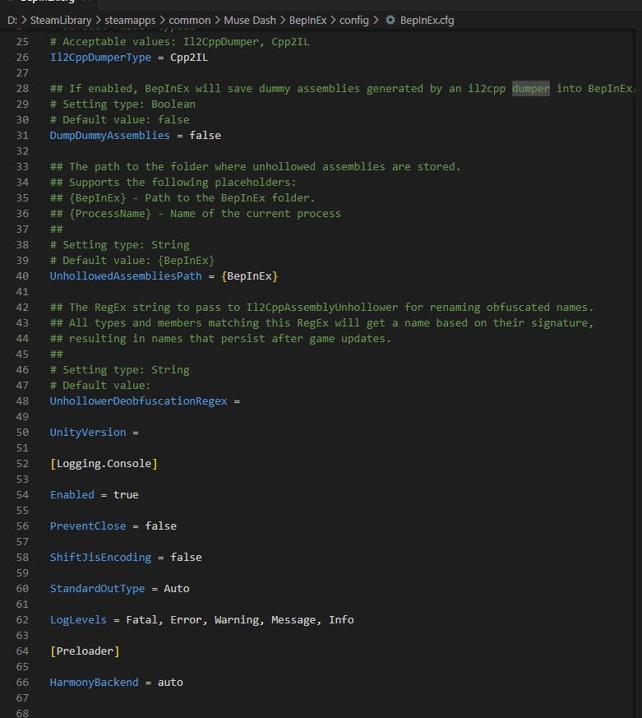The height and width of the screenshot is (718, 642).
Task: Click the Cpp2IL value on line 26
Action: 189,58
